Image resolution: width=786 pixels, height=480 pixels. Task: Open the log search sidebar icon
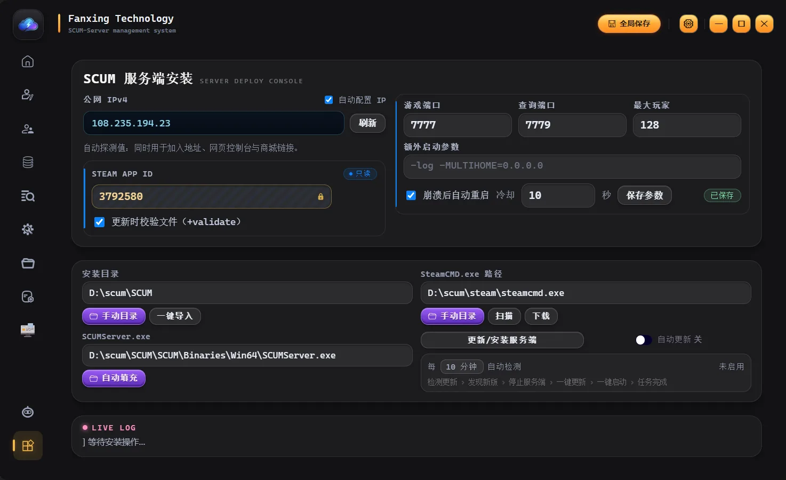pos(28,196)
